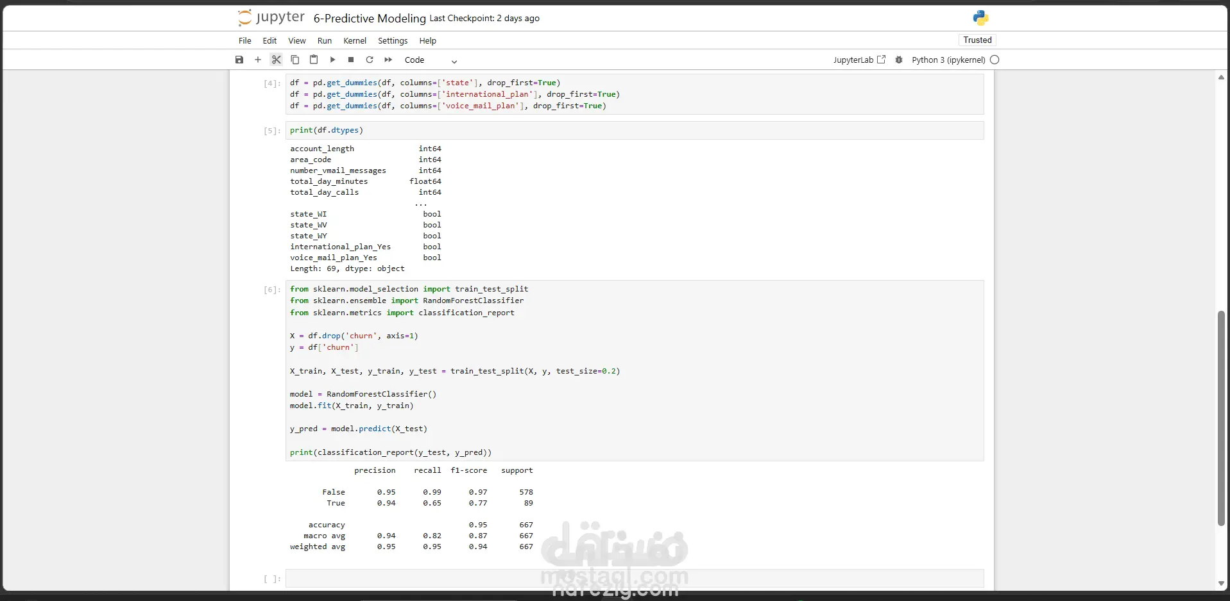Open the Settings menu

point(393,40)
